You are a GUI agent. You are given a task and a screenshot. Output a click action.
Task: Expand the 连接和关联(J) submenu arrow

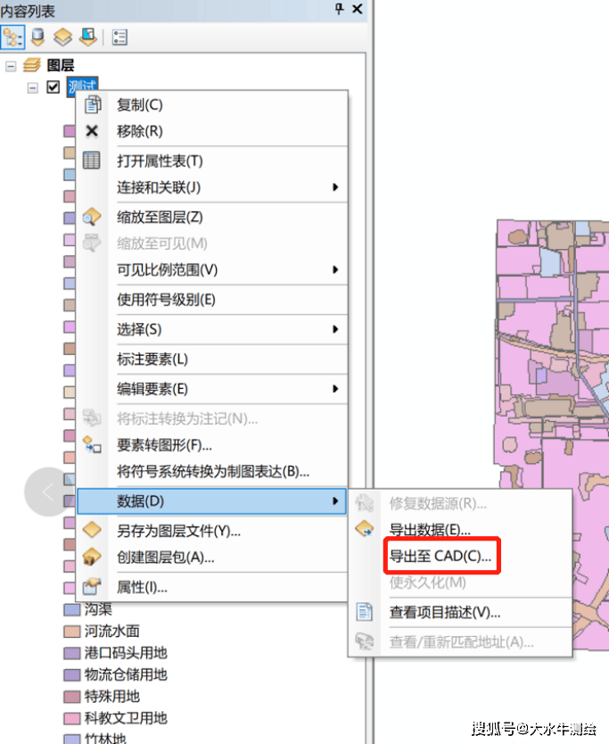tap(335, 187)
